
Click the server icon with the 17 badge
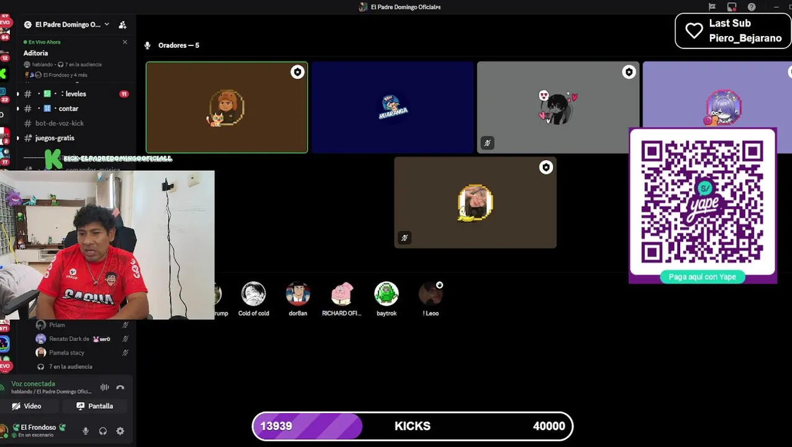point(4,158)
